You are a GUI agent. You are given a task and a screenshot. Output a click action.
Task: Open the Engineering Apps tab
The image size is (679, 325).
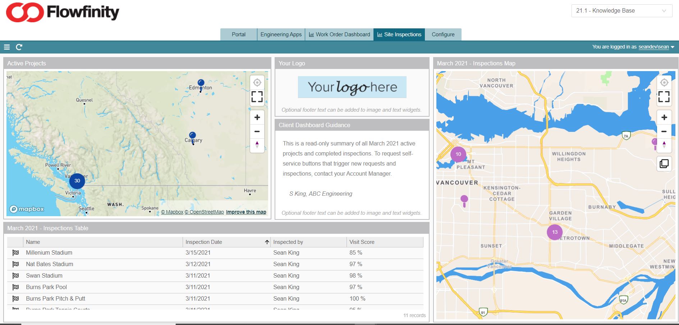(281, 34)
